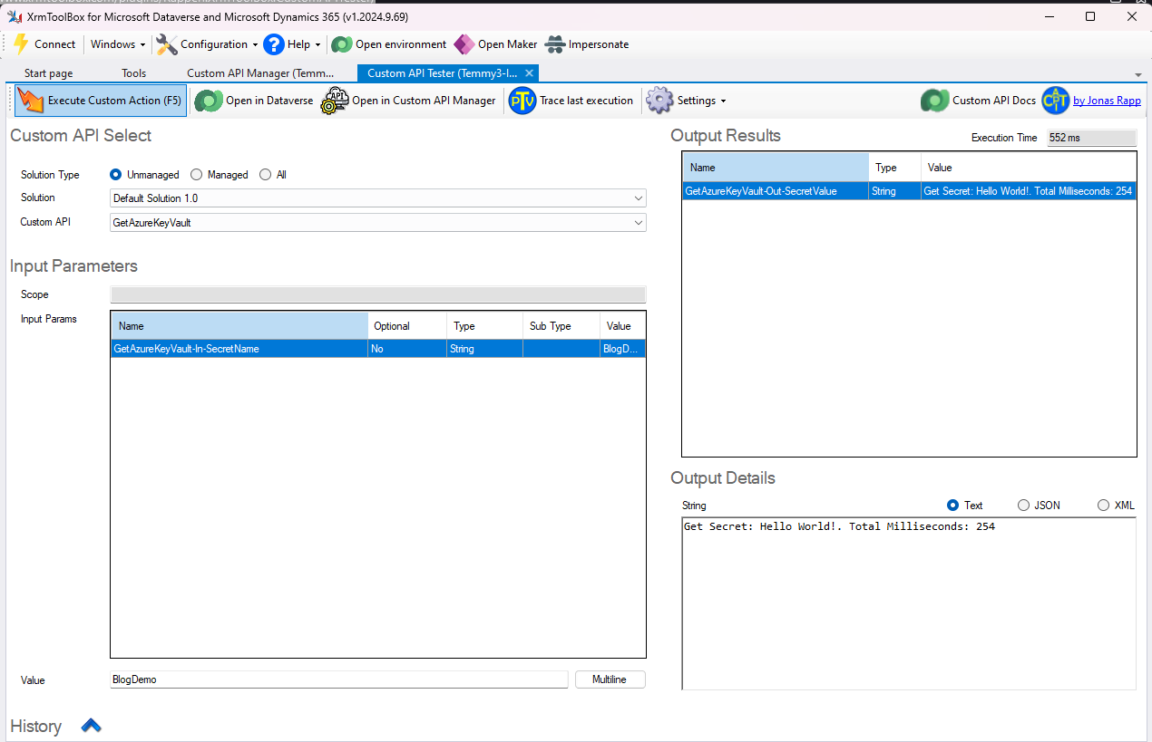1152x742 pixels.
Task: Choose Text output format radio
Action: [x=952, y=506]
